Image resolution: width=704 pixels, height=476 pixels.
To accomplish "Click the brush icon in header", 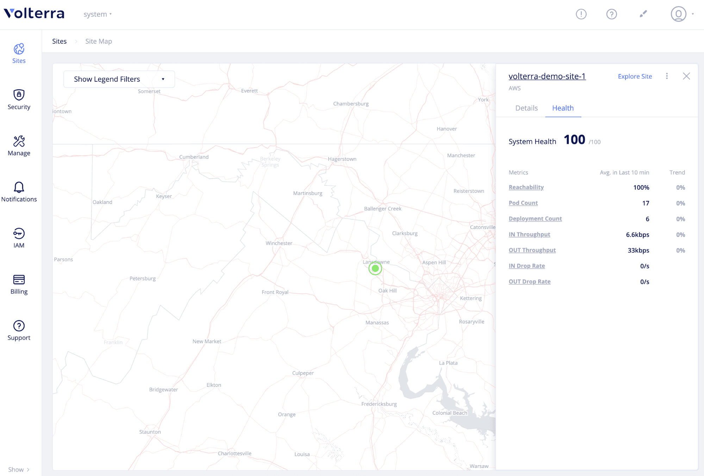I will [x=643, y=14].
